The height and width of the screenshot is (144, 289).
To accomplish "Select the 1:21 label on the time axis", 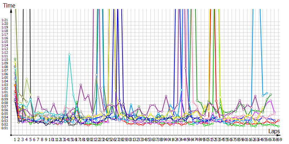I will pyautogui.click(x=5, y=20).
